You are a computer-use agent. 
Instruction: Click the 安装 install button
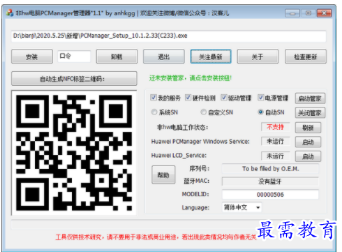(x=32, y=57)
